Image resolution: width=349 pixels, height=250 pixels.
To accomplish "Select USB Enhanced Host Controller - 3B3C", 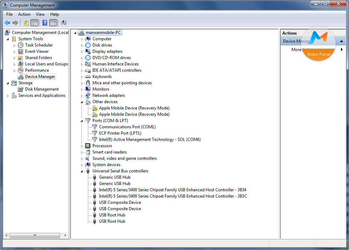I will point(173,196).
